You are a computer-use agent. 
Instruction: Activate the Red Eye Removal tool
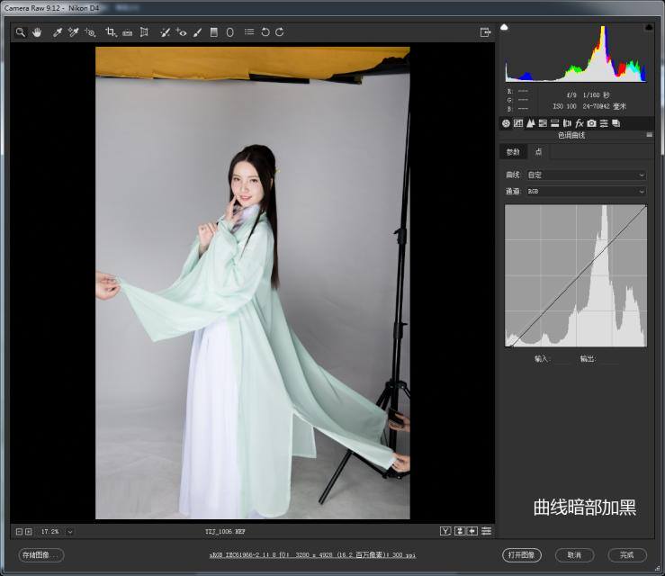182,32
